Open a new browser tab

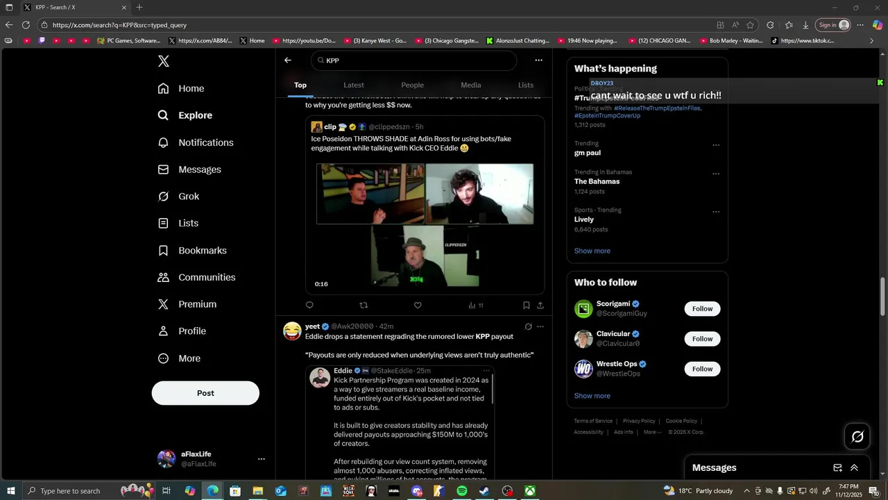click(139, 8)
